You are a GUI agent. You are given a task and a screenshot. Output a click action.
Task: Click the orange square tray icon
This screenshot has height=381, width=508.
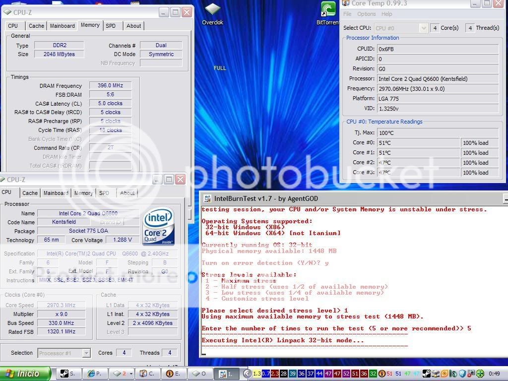click(444, 374)
